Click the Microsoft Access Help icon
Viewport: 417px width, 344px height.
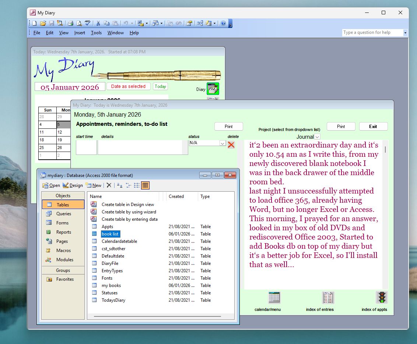[x=223, y=23]
